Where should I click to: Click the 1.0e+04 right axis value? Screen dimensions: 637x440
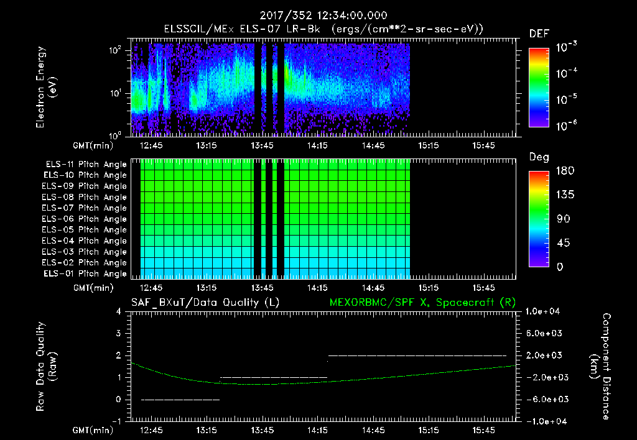[542, 311]
